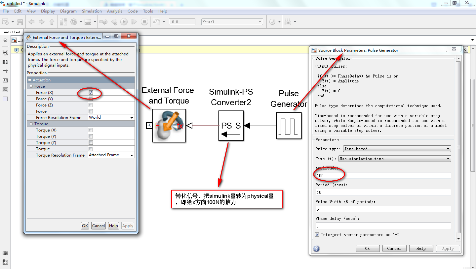Switch to the untitled model tab
The width and height of the screenshot is (476, 269).
12,32
